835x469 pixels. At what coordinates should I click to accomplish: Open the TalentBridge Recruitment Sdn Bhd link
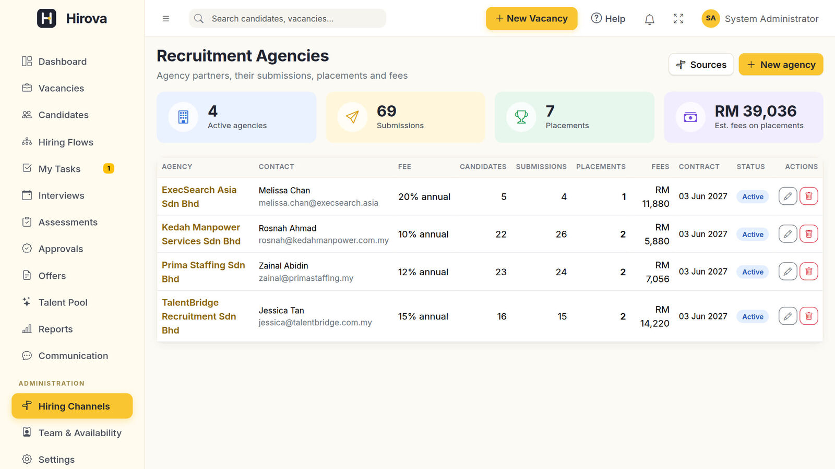(199, 316)
